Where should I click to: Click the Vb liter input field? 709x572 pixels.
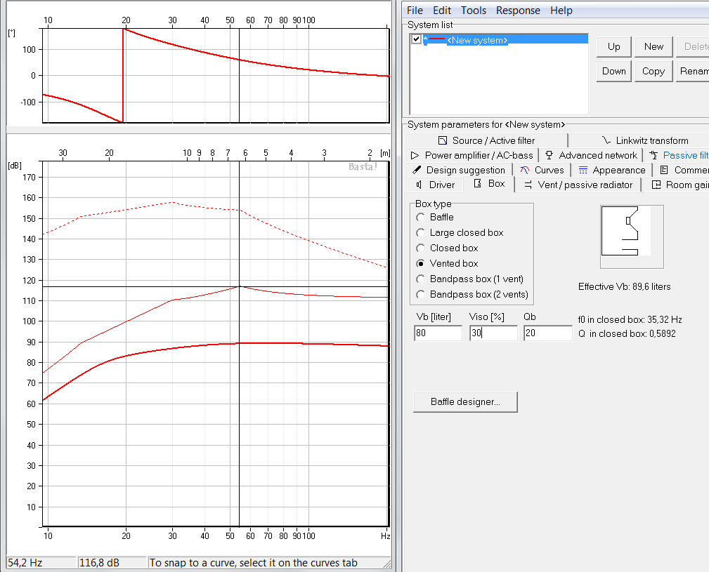pos(438,333)
